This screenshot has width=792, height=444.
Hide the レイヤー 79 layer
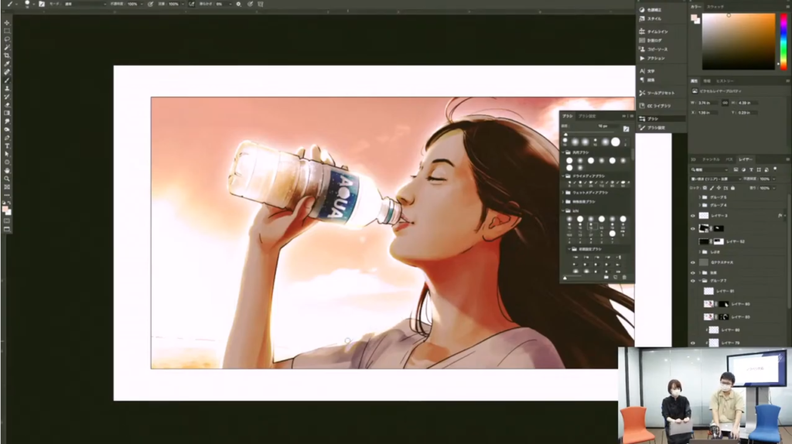pyautogui.click(x=693, y=343)
